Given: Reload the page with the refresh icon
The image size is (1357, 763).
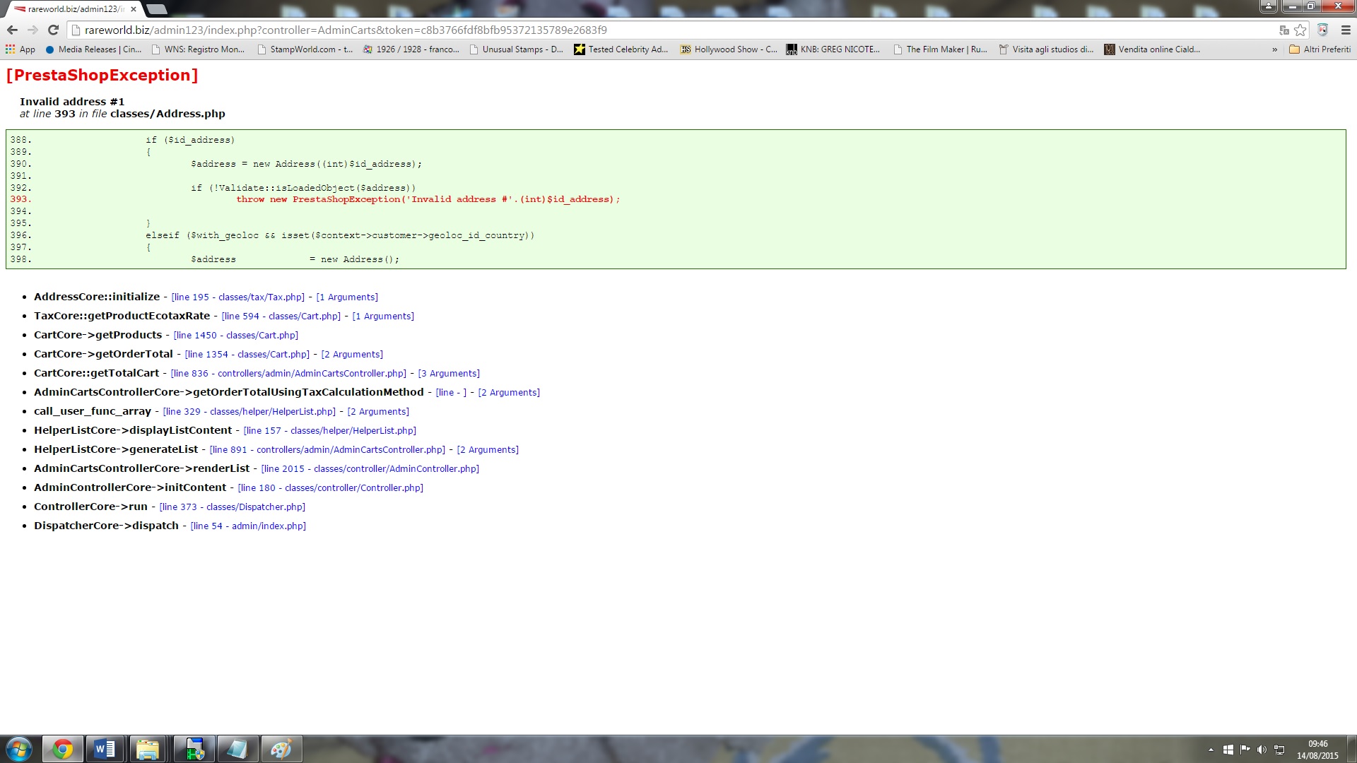Looking at the screenshot, I should pyautogui.click(x=53, y=30).
